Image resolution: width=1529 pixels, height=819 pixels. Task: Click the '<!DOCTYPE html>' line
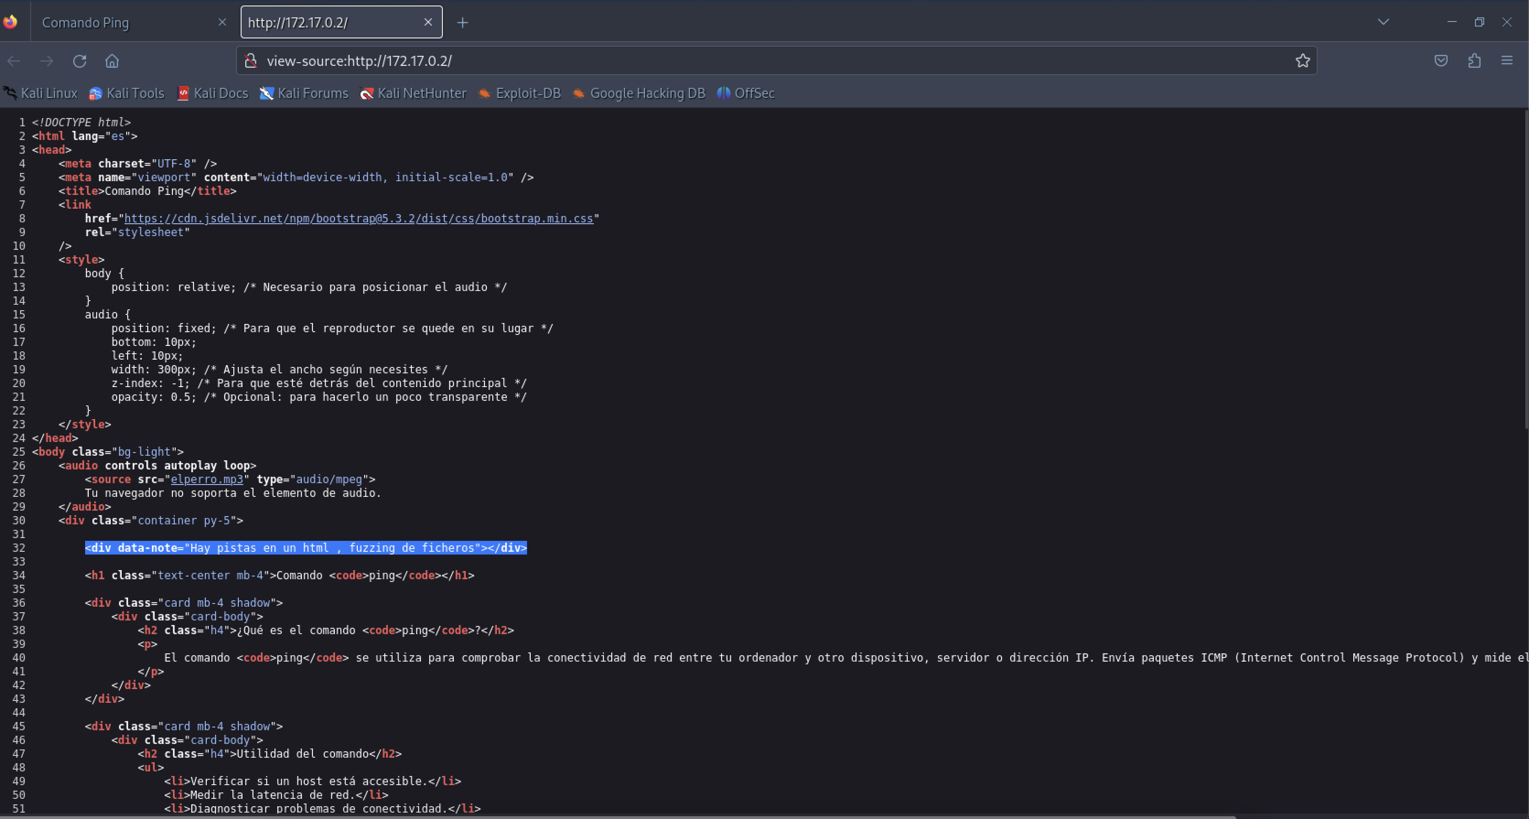coord(81,122)
